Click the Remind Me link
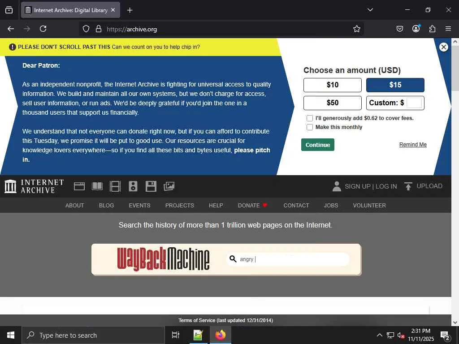 coord(413,145)
